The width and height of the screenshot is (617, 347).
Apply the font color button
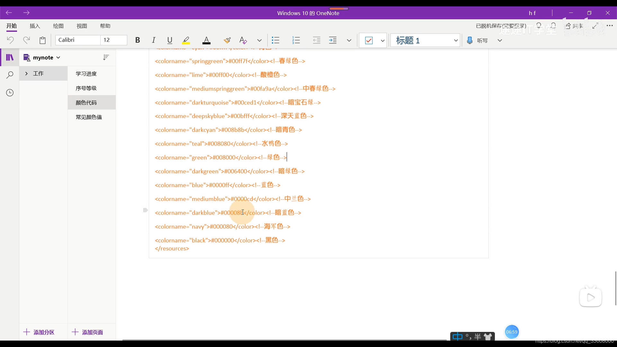[206, 40]
